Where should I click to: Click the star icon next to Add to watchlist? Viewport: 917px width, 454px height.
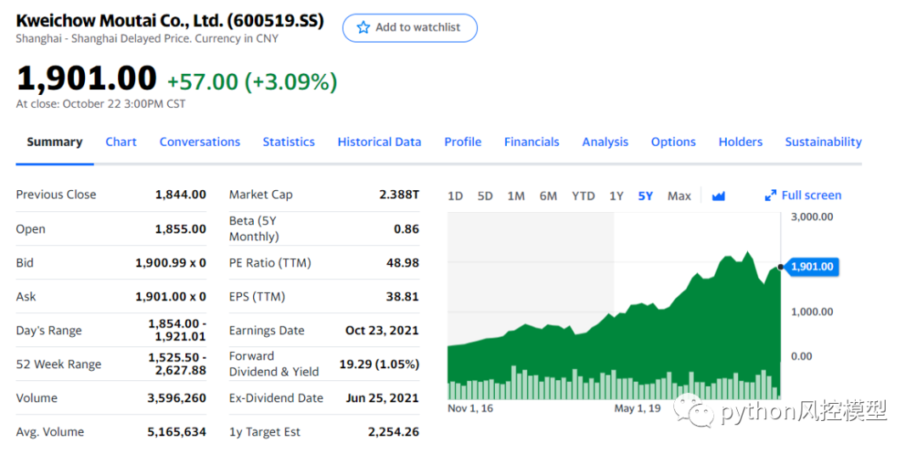click(x=363, y=27)
